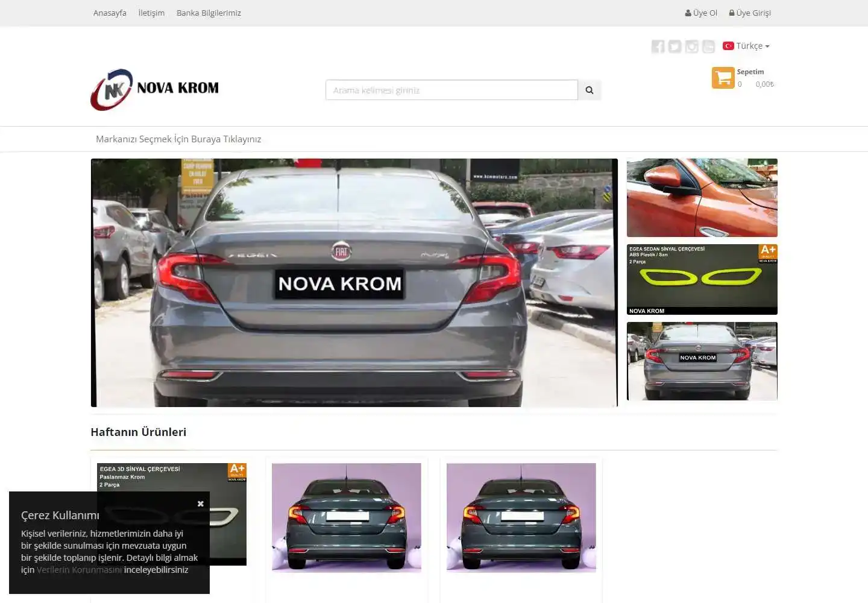Open the YouTube social icon

coord(708,46)
